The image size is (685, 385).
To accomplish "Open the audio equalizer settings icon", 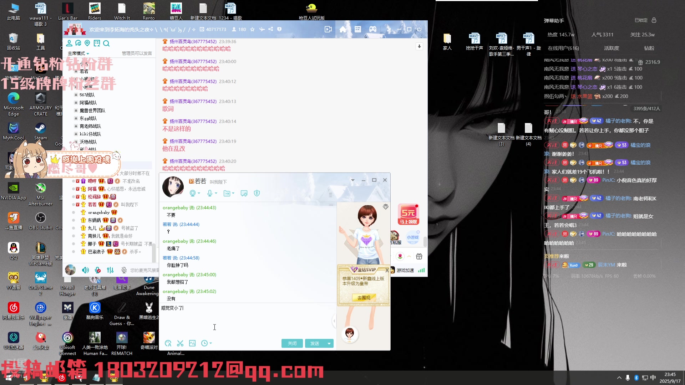I will pyautogui.click(x=110, y=270).
